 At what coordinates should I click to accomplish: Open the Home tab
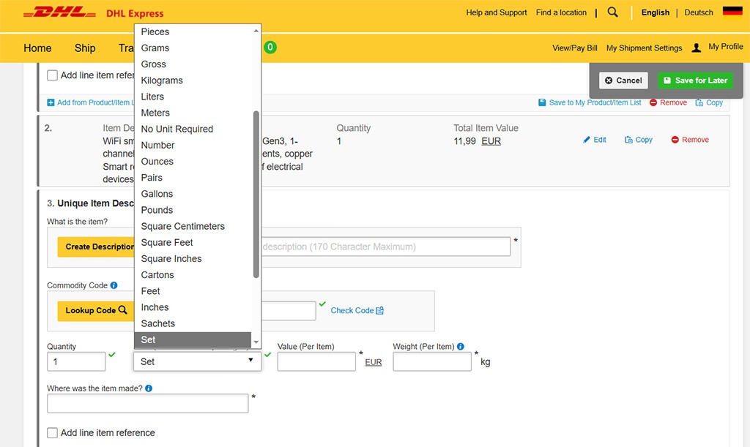[x=37, y=48]
